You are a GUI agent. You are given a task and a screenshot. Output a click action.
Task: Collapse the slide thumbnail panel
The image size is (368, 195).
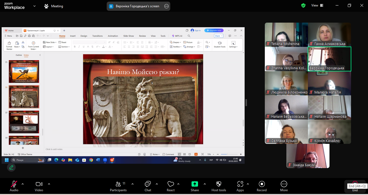click(x=40, y=55)
